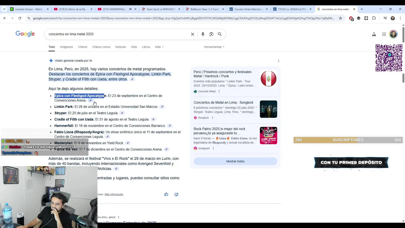Switch to the Counter-Strike Matches browser tab
The image size is (405, 228).
pyautogui.click(x=248, y=9)
